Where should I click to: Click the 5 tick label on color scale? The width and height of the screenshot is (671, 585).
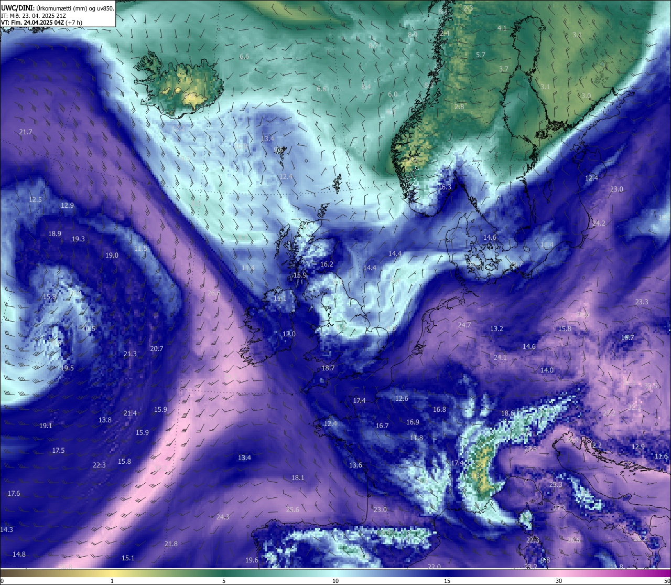coord(224,581)
